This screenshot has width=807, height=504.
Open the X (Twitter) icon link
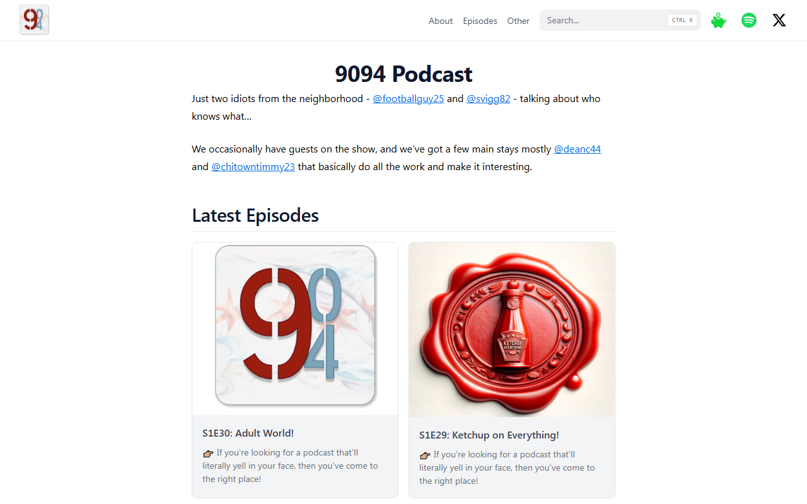tap(779, 20)
